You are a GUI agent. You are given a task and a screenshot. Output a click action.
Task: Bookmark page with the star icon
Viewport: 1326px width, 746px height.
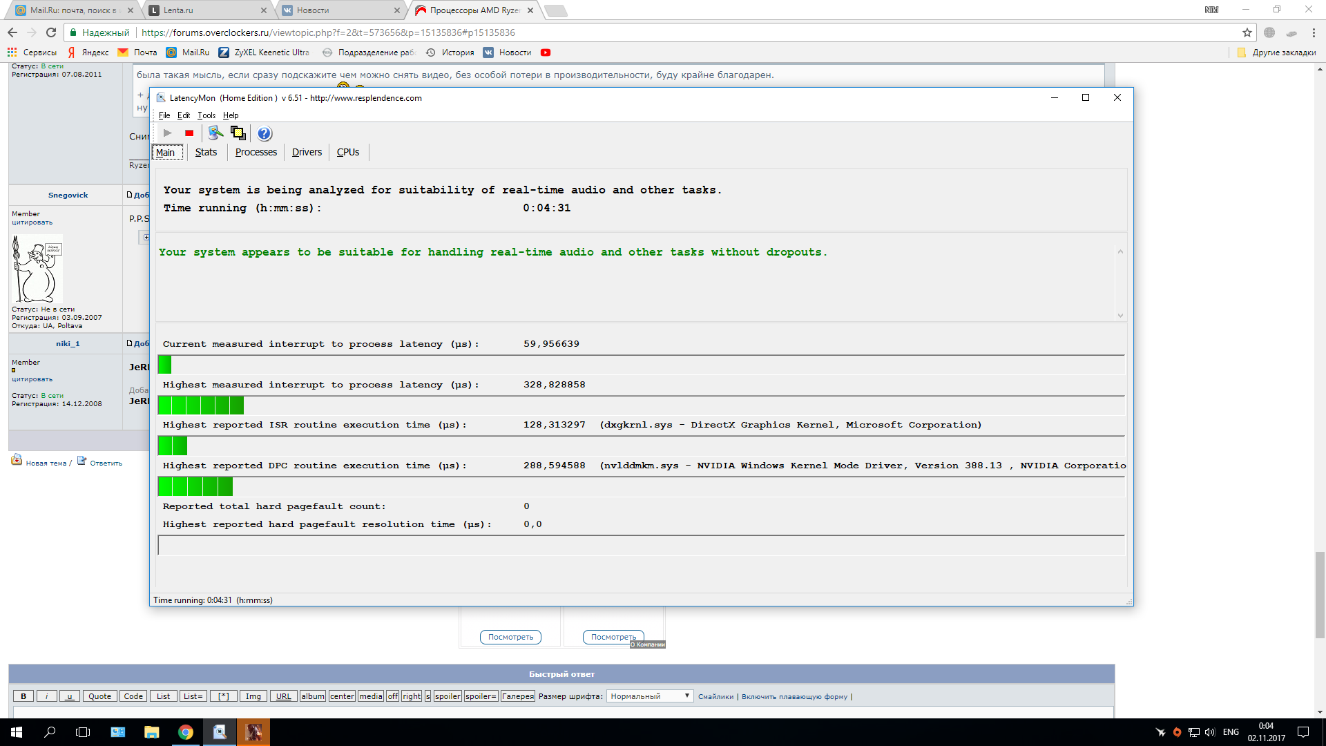point(1247,32)
